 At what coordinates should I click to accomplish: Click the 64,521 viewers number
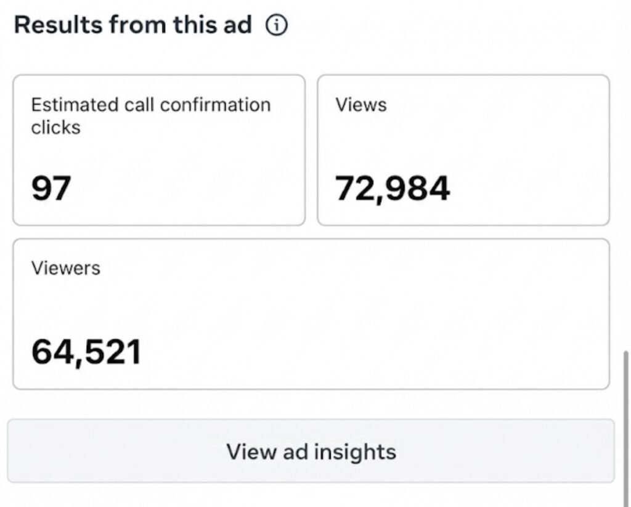[x=86, y=352]
